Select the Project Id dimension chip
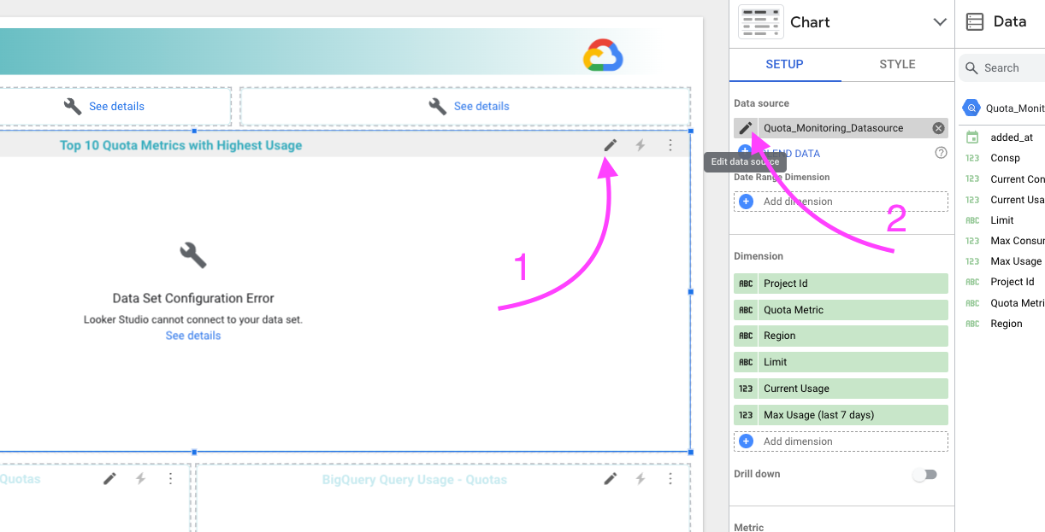Screen dimensions: 1045x532 point(841,284)
